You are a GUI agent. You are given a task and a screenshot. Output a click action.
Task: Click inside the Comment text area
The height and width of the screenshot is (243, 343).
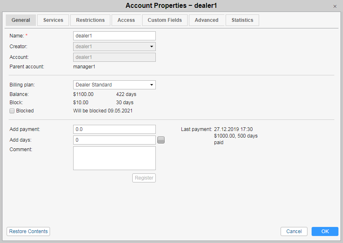114,158
